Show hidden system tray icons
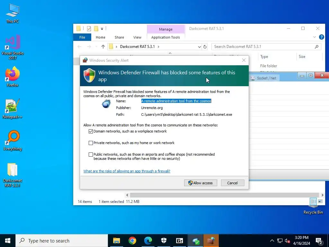This screenshot has height=247, width=329. pos(272,241)
